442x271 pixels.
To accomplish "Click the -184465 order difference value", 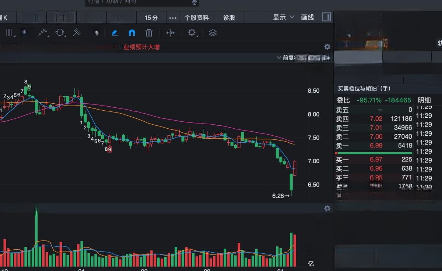I will 398,100.
